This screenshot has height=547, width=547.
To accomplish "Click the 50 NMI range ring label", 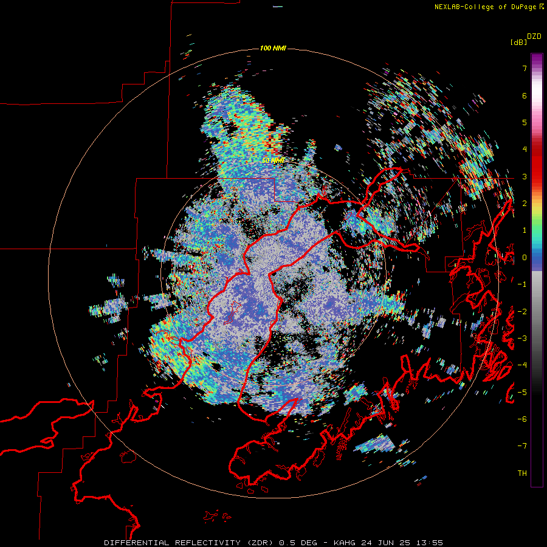I will click(x=273, y=160).
